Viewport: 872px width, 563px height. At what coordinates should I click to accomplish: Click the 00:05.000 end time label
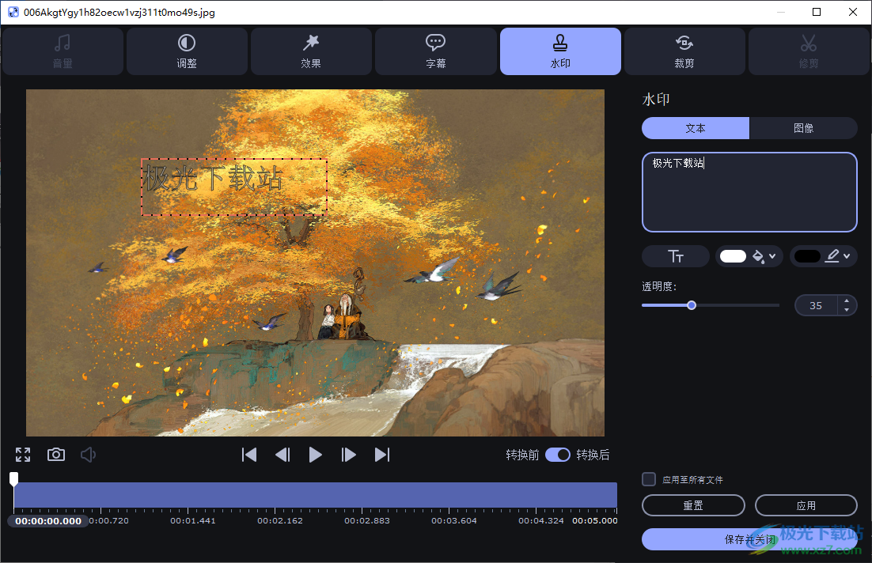point(594,521)
